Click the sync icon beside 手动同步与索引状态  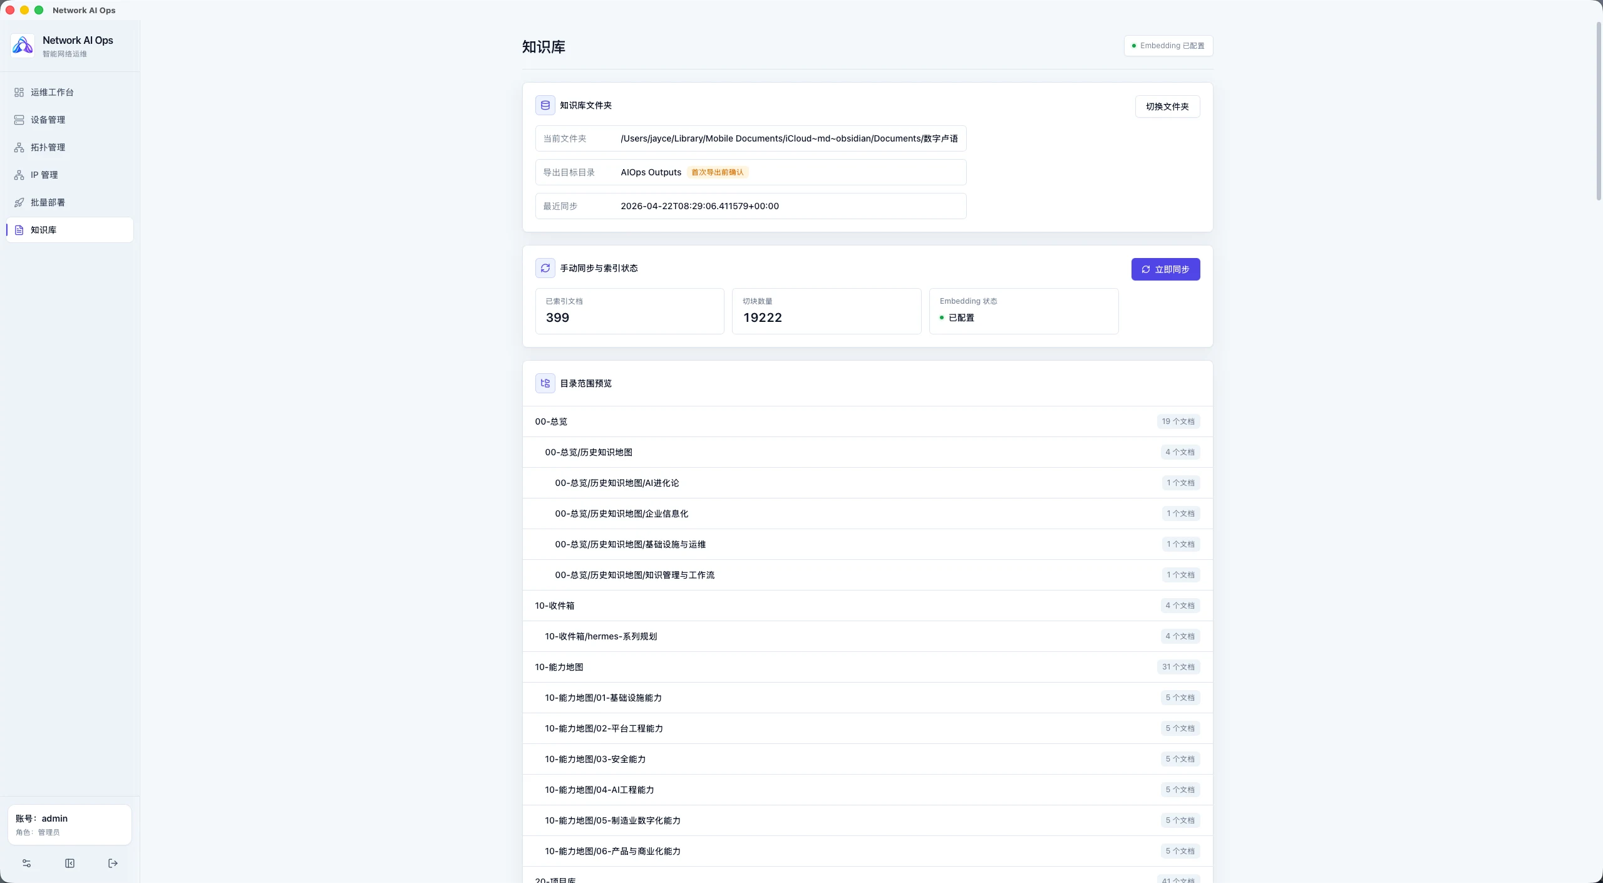coord(545,268)
